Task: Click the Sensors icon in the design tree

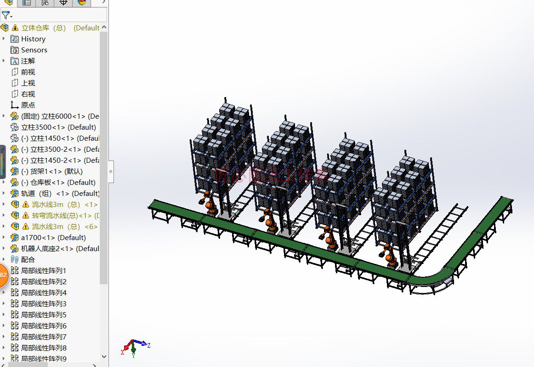Action: tap(14, 50)
